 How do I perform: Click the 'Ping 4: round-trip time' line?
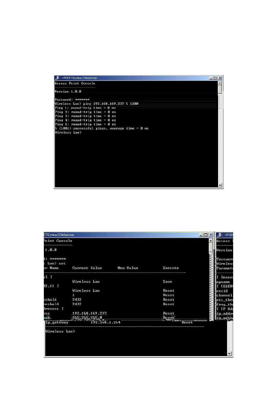85,120
